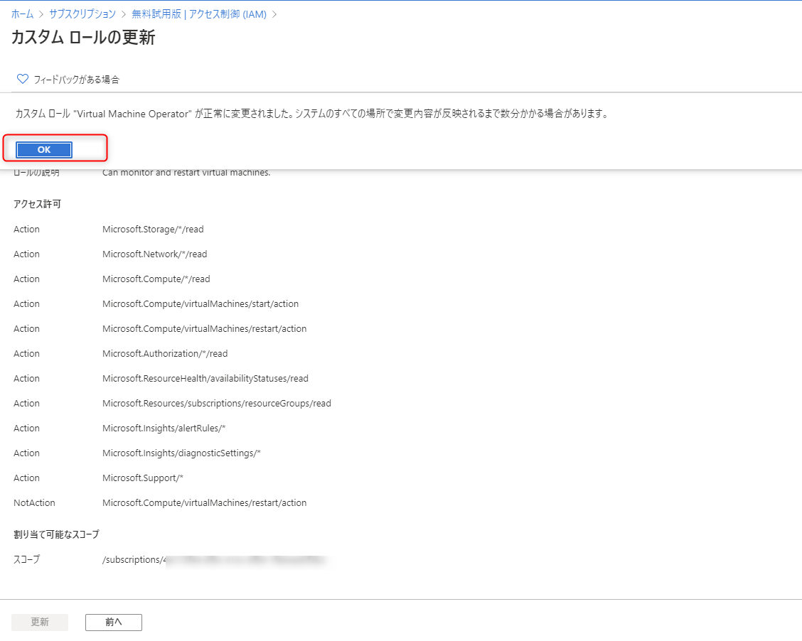Click the OK button in the confirmation dialog
The height and width of the screenshot is (641, 802).
click(44, 150)
